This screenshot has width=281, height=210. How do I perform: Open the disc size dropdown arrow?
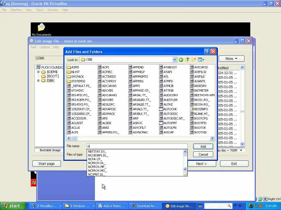[x=241, y=150]
